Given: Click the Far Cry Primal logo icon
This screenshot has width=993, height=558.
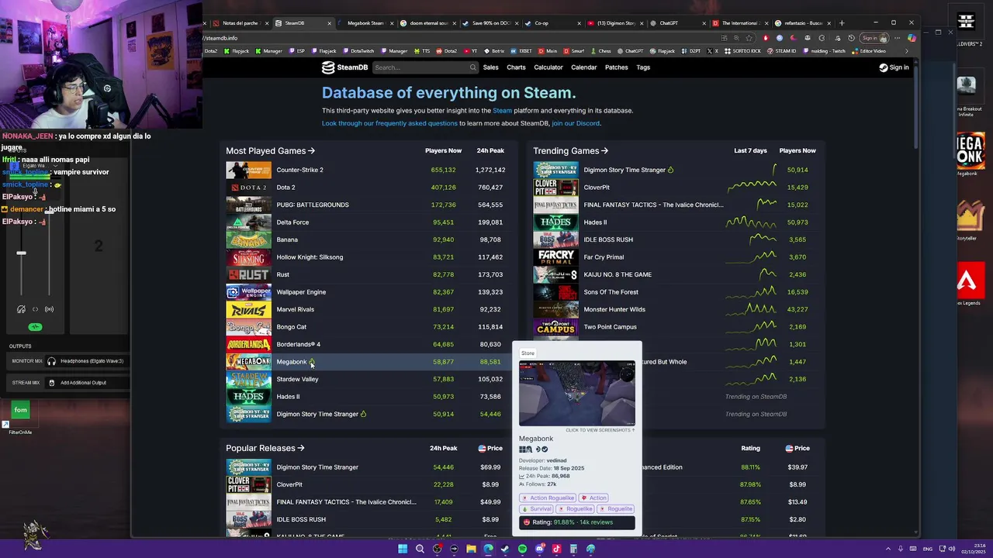Looking at the screenshot, I should point(555,257).
